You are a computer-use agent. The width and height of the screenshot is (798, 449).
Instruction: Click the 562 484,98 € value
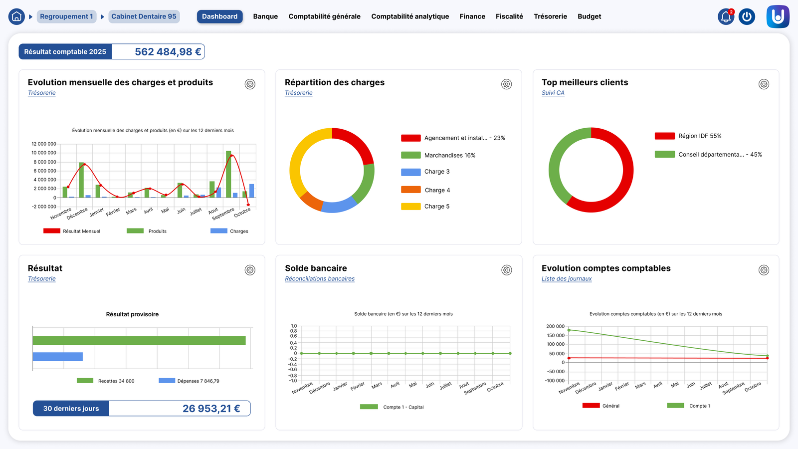[168, 52]
